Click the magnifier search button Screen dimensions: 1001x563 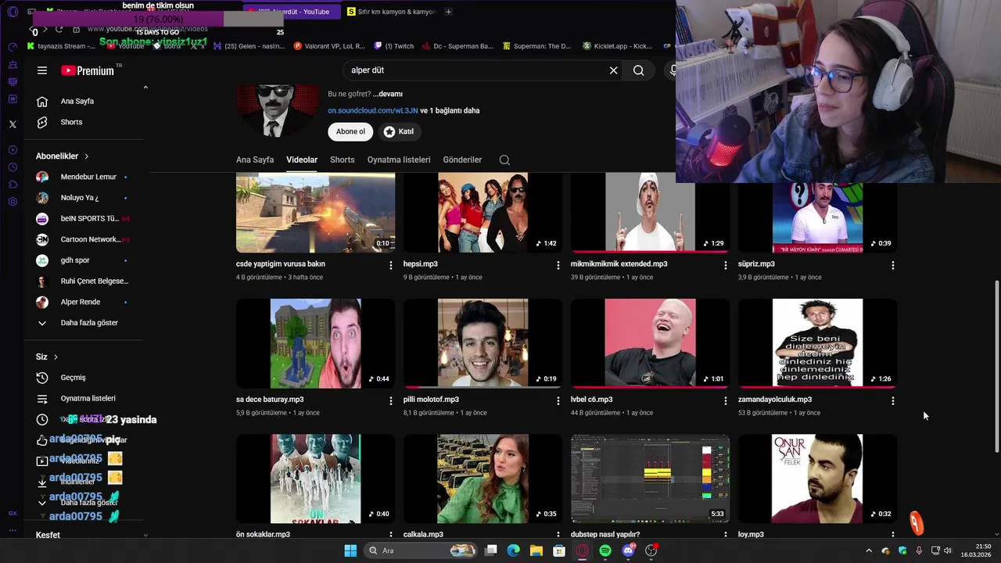[639, 70]
